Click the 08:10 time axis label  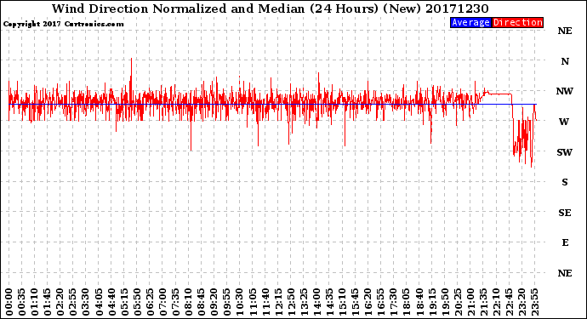pyautogui.click(x=188, y=302)
